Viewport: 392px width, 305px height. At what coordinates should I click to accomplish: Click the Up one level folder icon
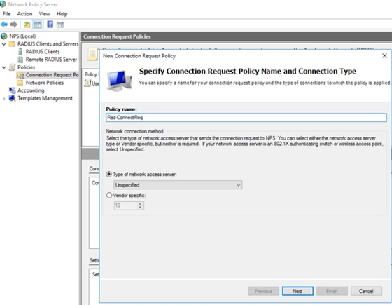27,25
